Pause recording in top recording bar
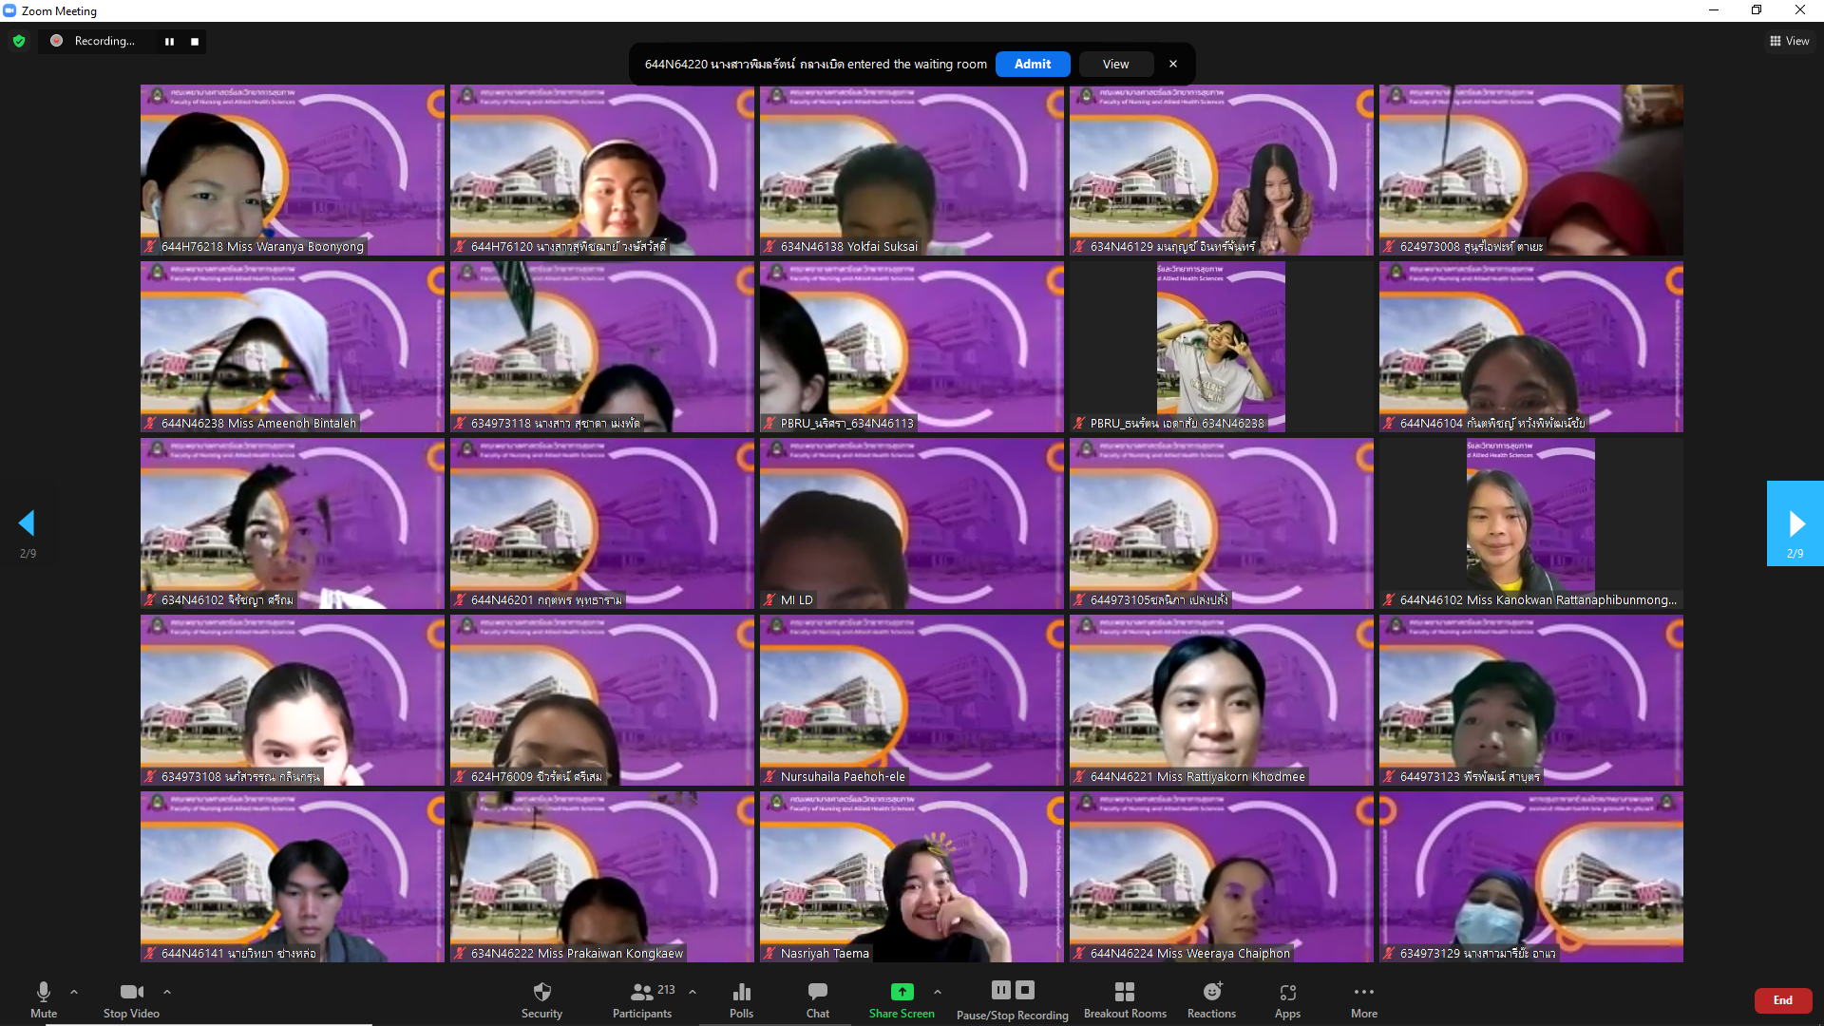This screenshot has height=1026, width=1824. [169, 41]
